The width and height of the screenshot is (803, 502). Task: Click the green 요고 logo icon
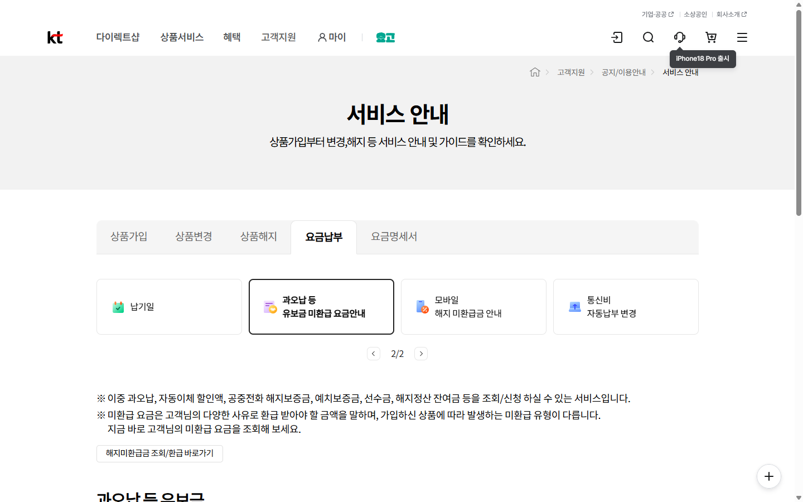coord(385,37)
